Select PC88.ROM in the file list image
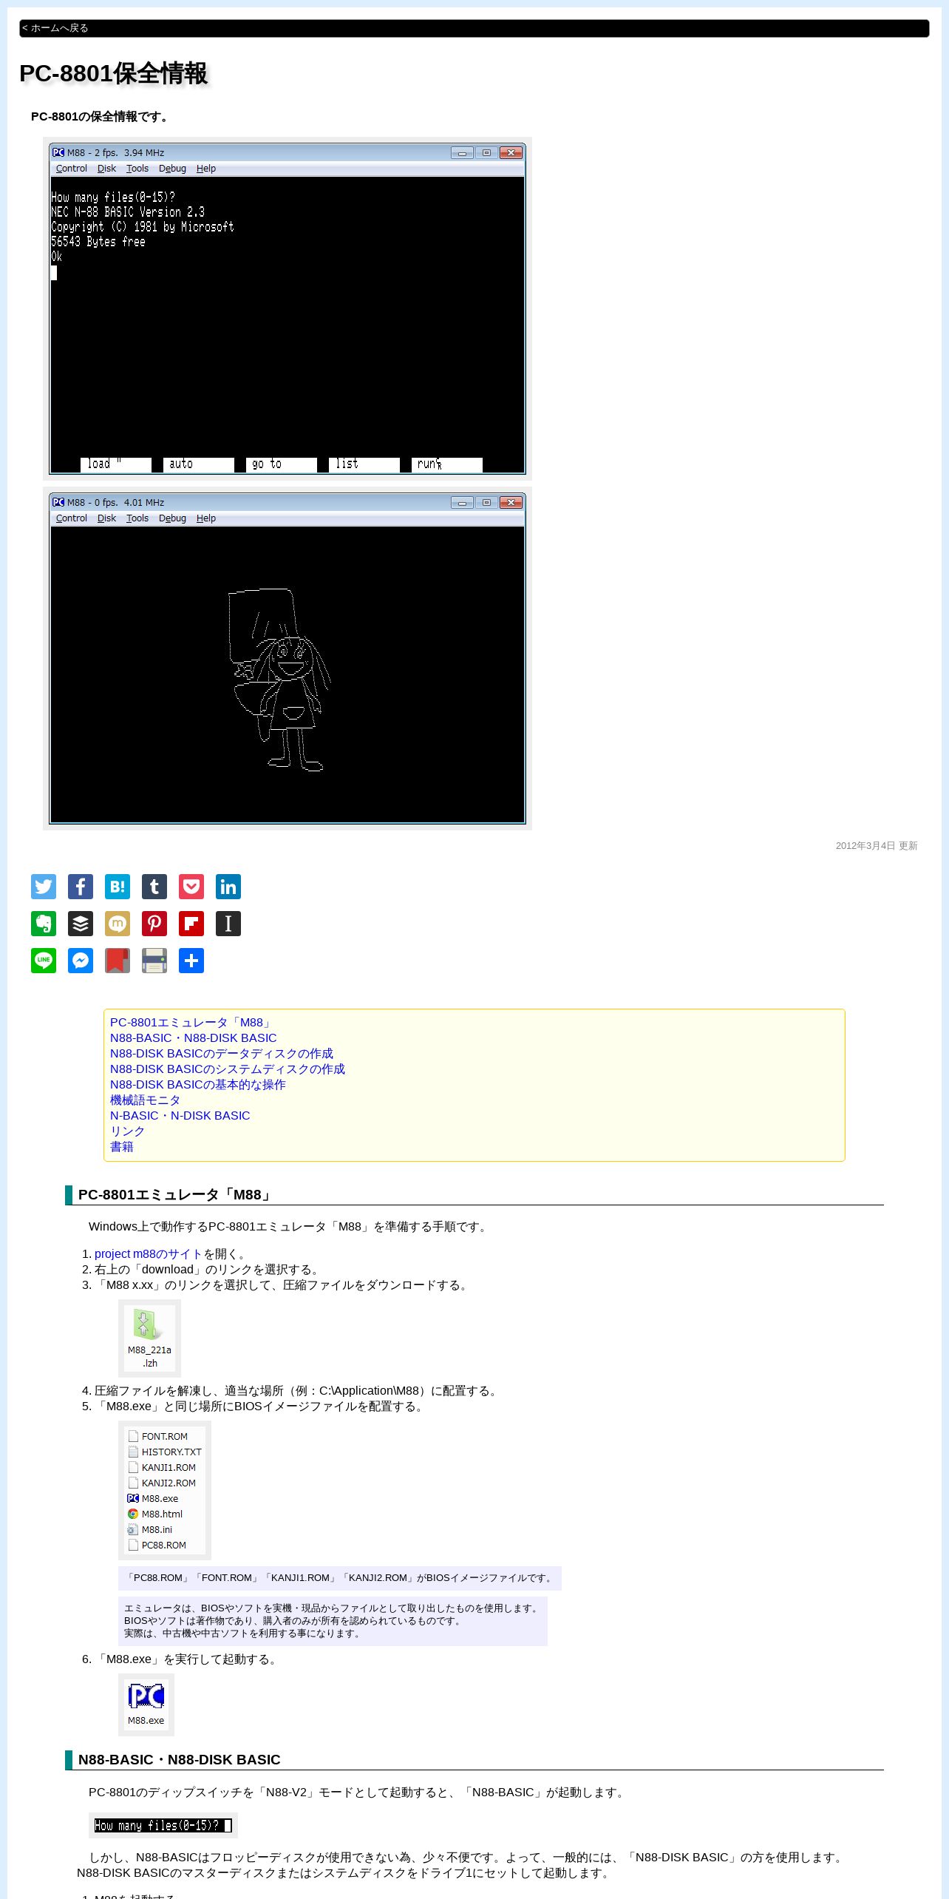The height and width of the screenshot is (1899, 949). coord(157,1545)
